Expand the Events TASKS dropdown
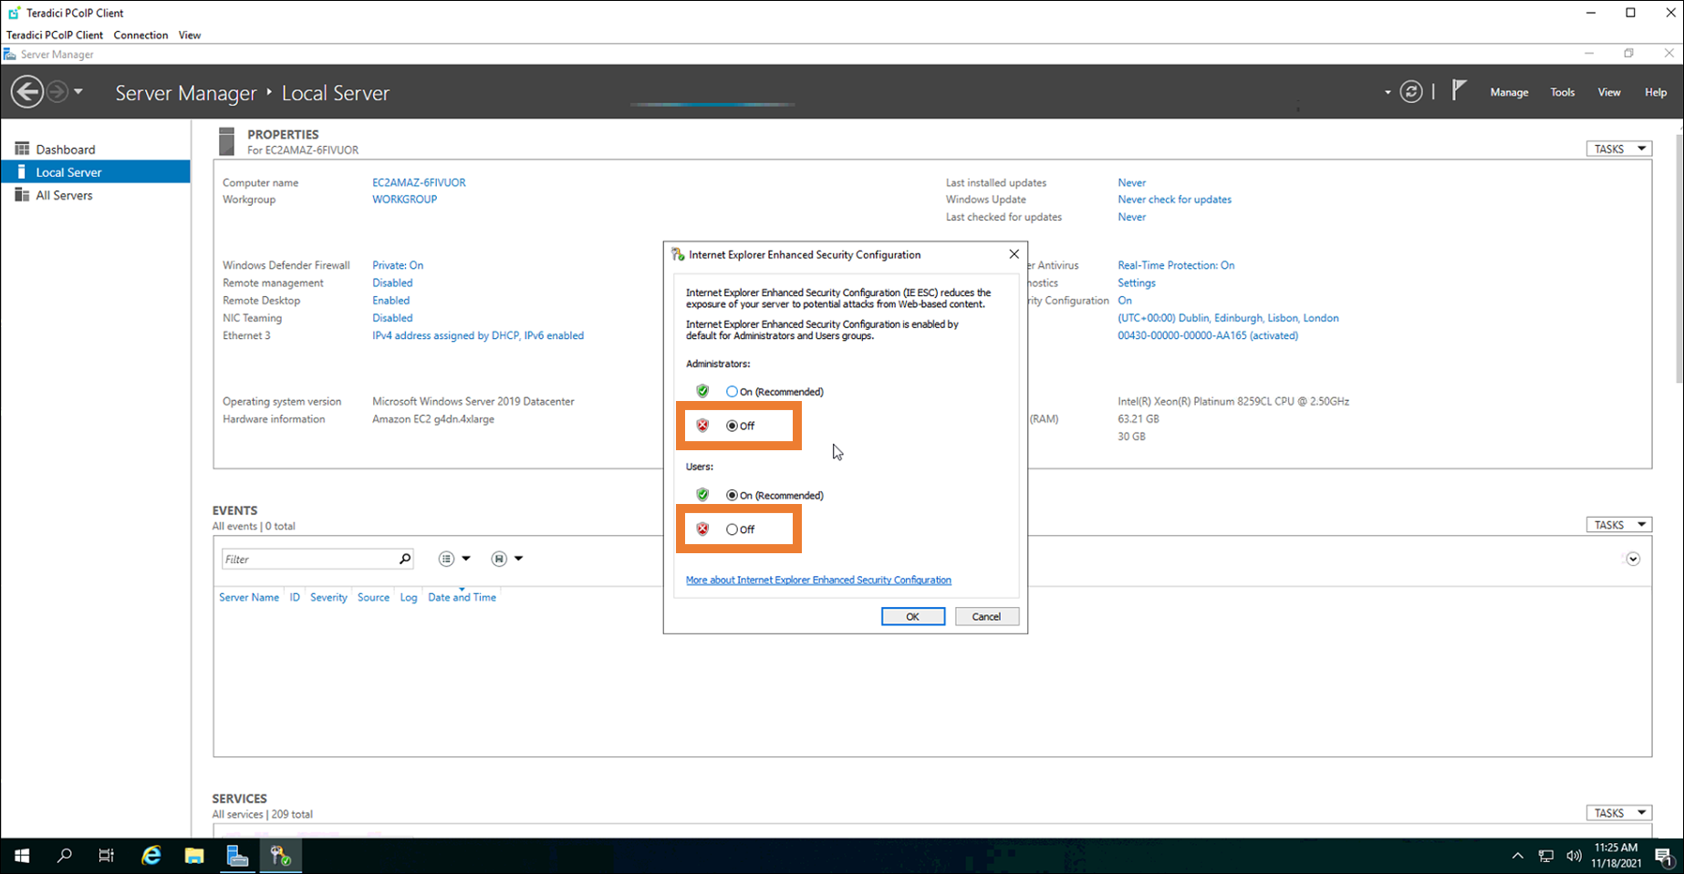The width and height of the screenshot is (1684, 874). click(x=1618, y=525)
